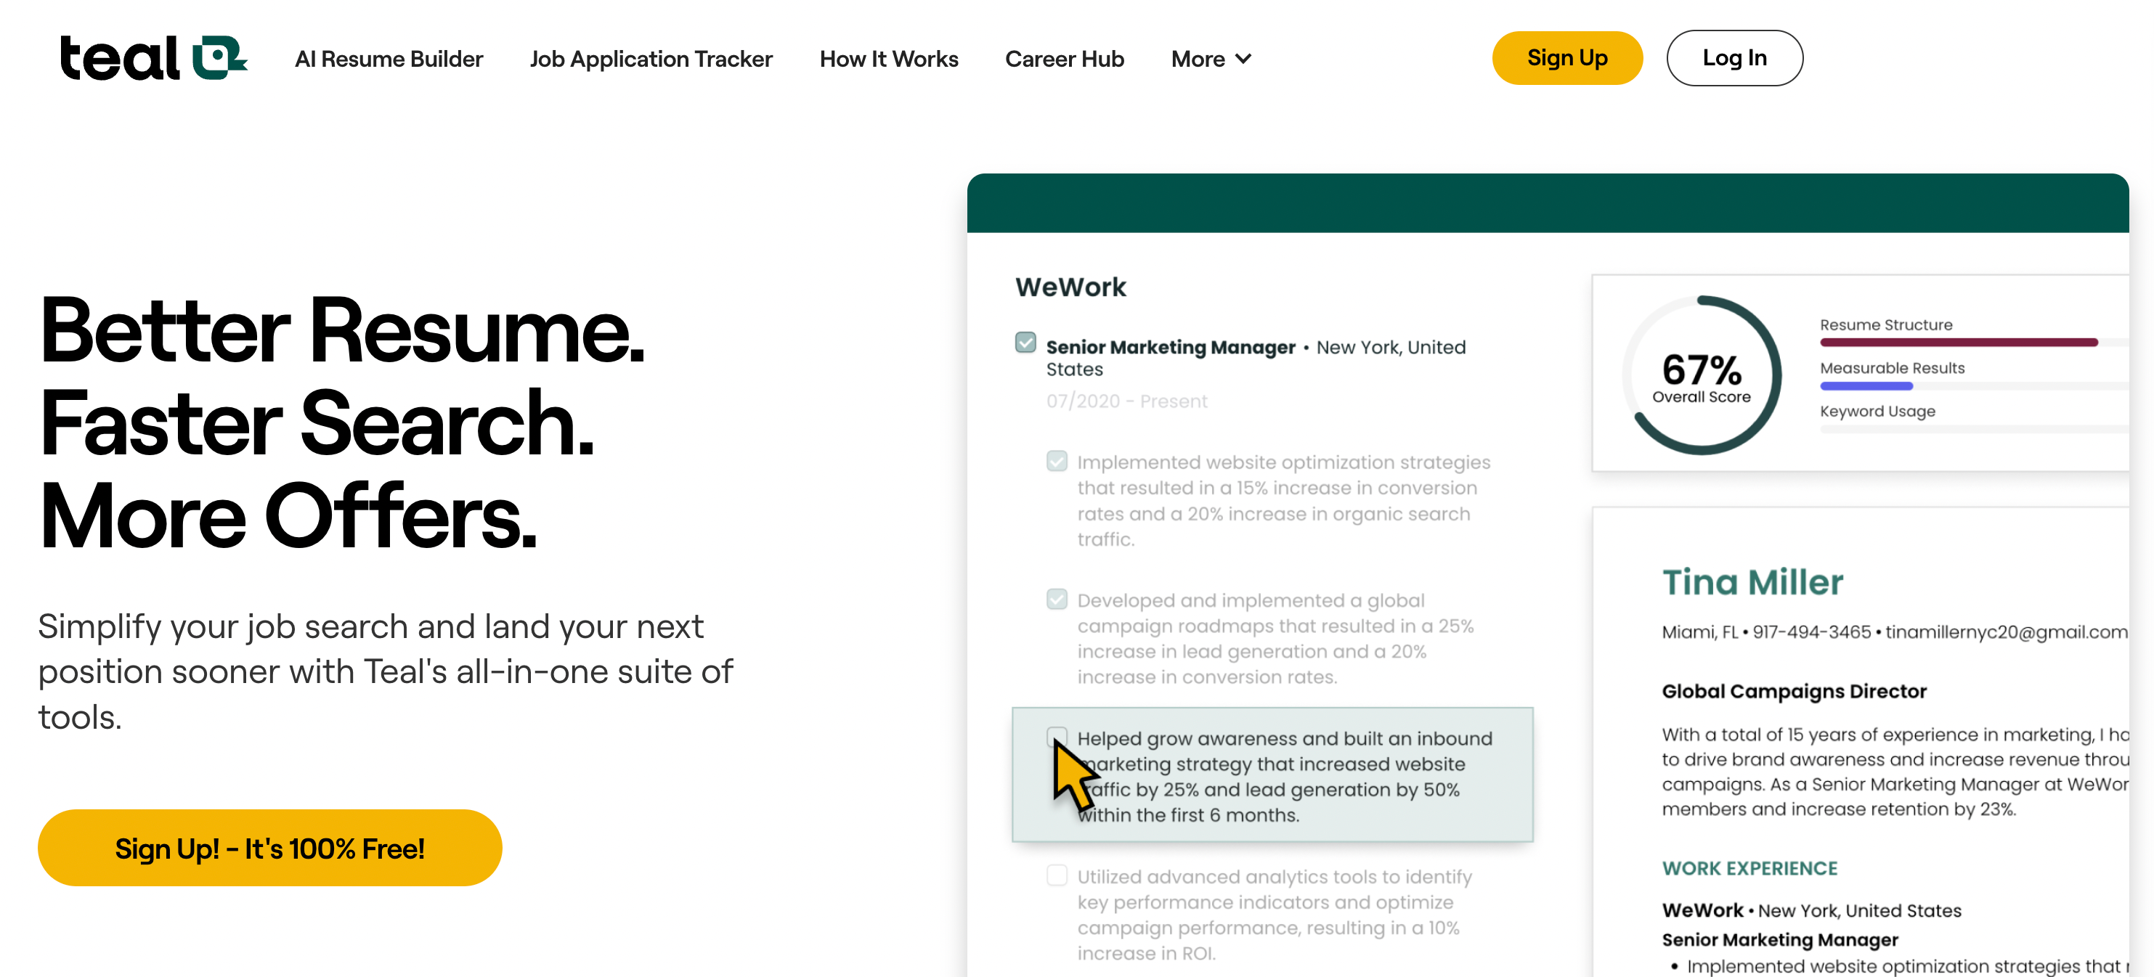Select the Career Hub menu item
This screenshot has height=977, width=2154.
[1065, 57]
